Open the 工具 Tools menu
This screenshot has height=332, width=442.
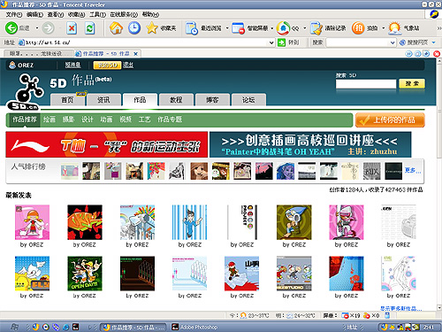[x=97, y=14]
